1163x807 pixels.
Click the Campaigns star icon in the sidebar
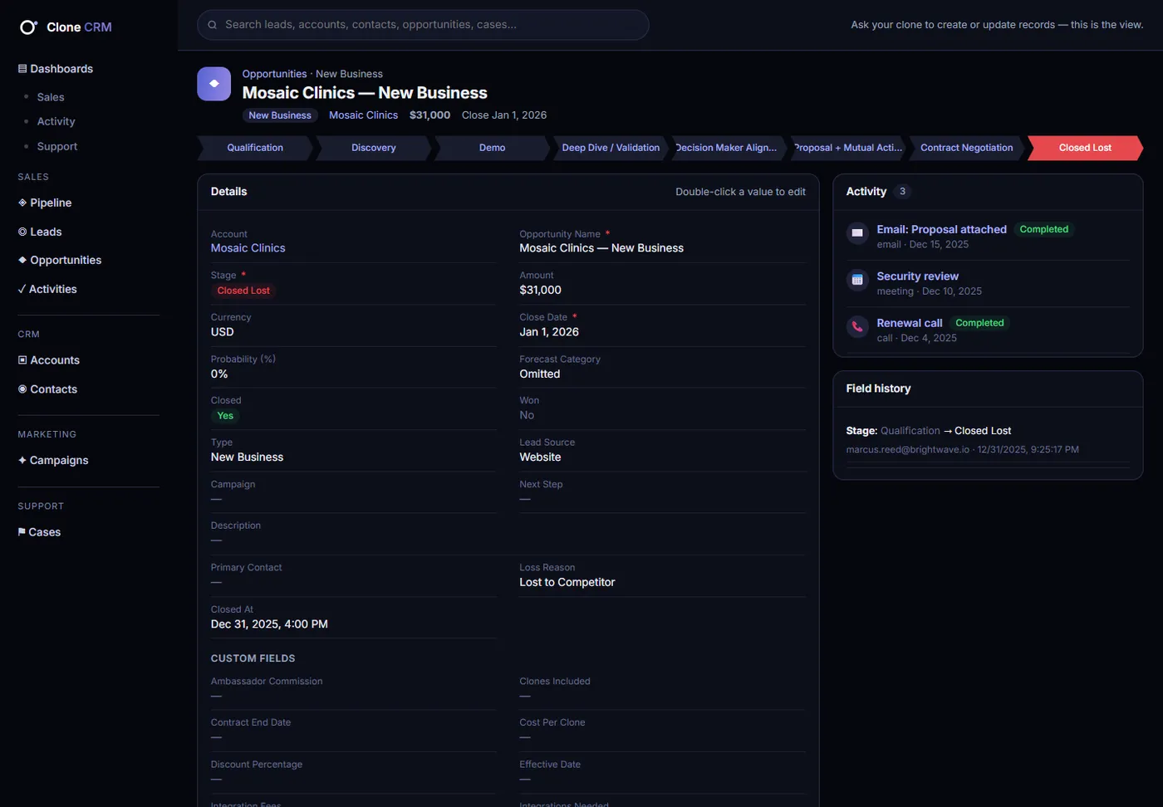pyautogui.click(x=22, y=460)
